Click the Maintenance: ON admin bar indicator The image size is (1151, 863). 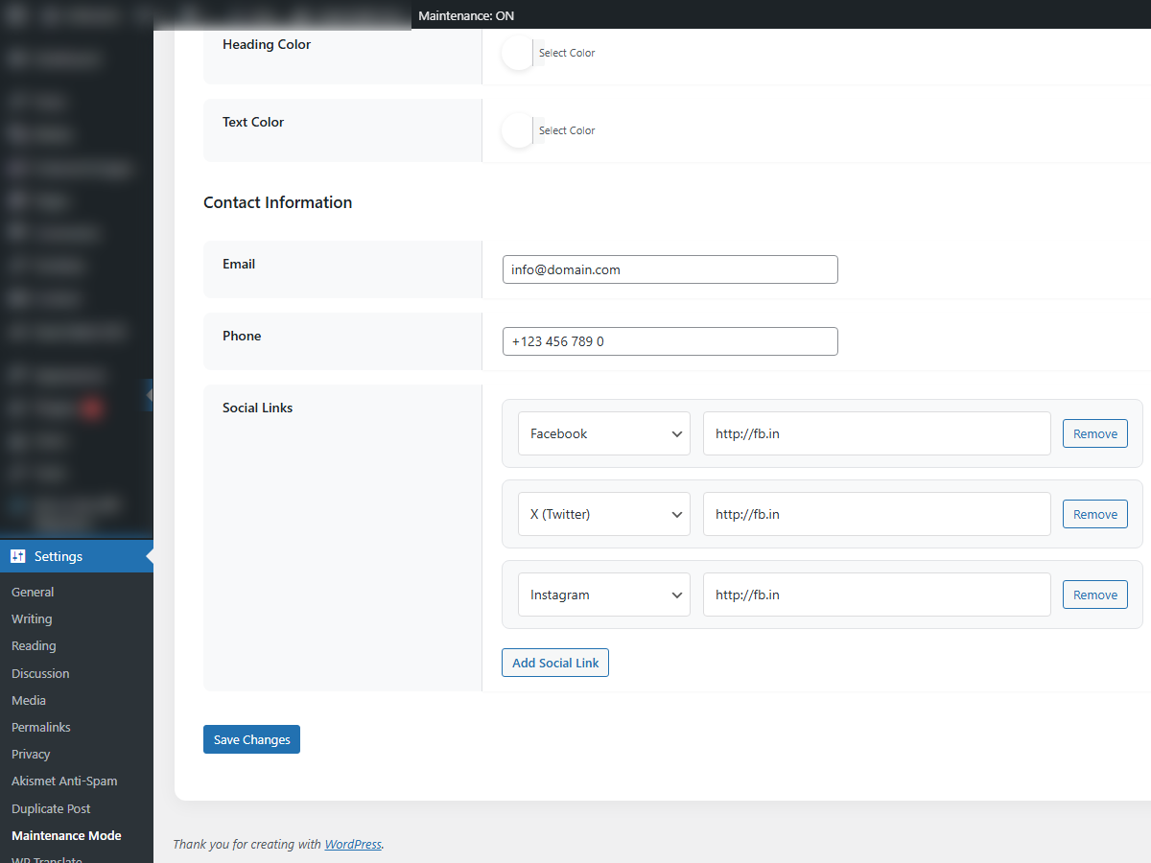[466, 16]
